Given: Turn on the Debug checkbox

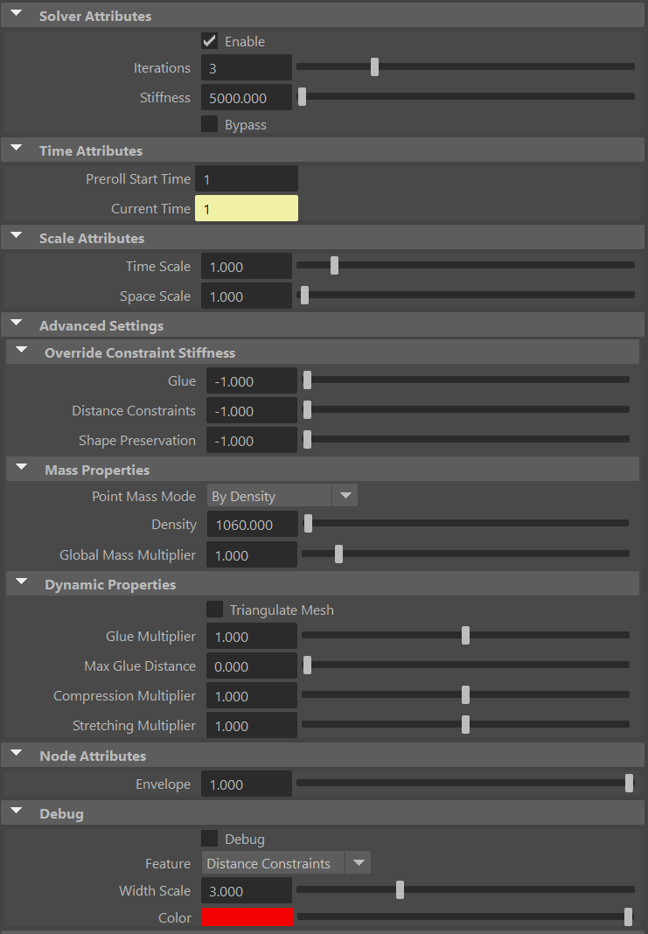Looking at the screenshot, I should coord(209,839).
